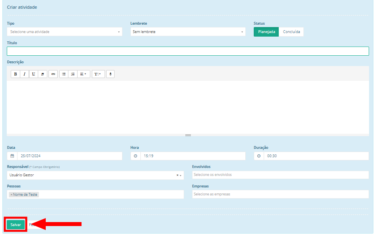Expand the Responsável user dropdown

click(x=181, y=176)
